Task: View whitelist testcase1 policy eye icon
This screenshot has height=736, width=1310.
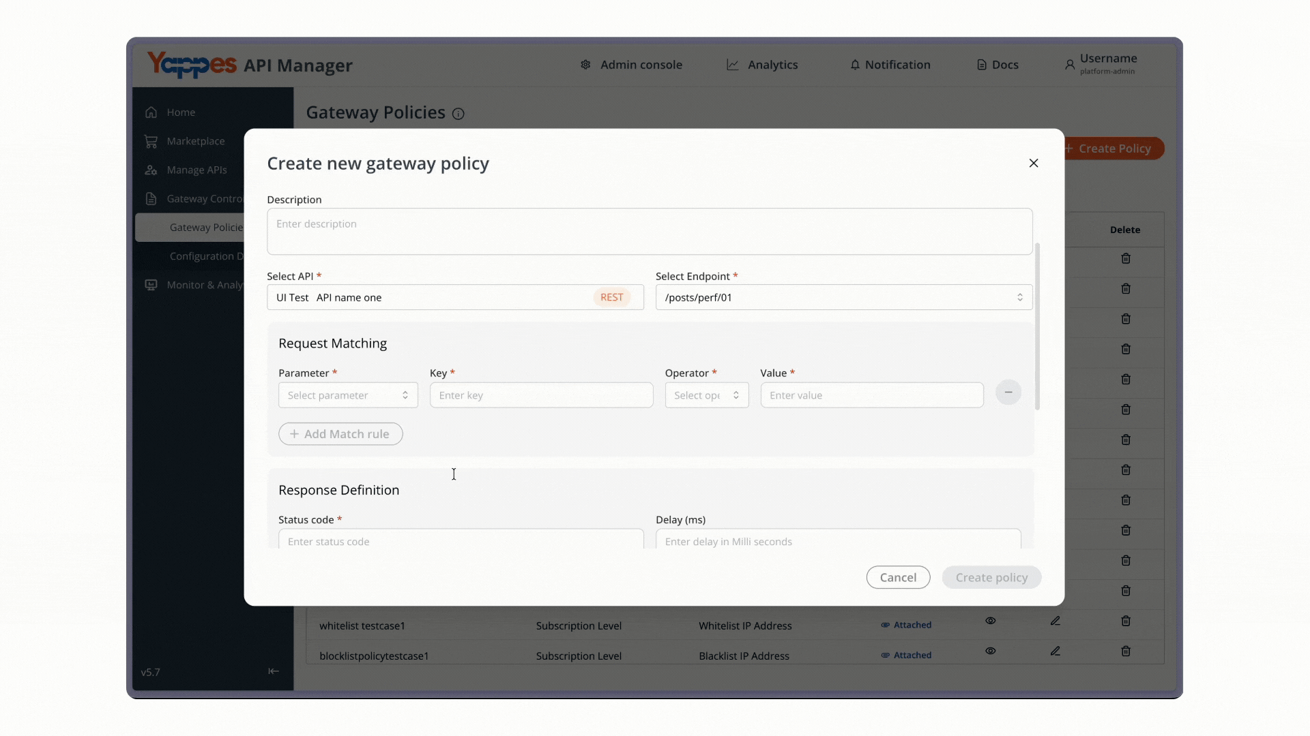Action: (x=991, y=621)
